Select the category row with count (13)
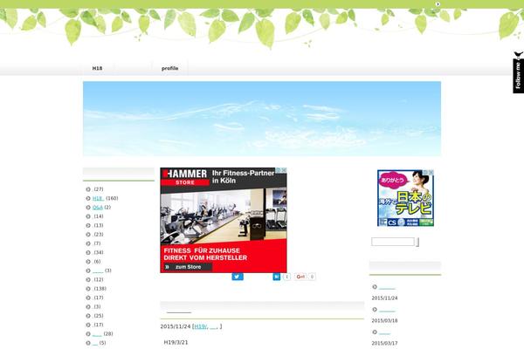Image resolution: width=524 pixels, height=349 pixels. point(94,225)
